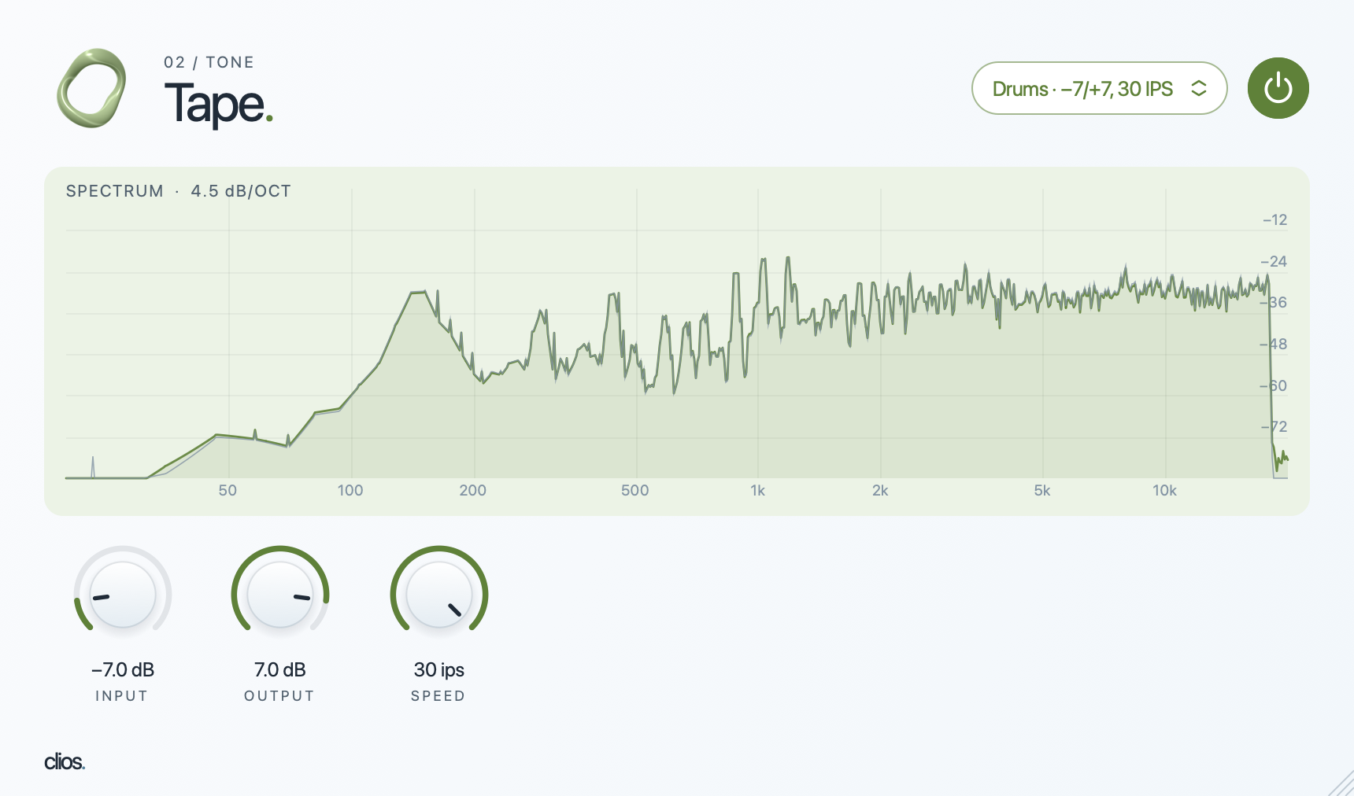Click the Speed knob
The height and width of the screenshot is (796, 1354).
point(439,595)
